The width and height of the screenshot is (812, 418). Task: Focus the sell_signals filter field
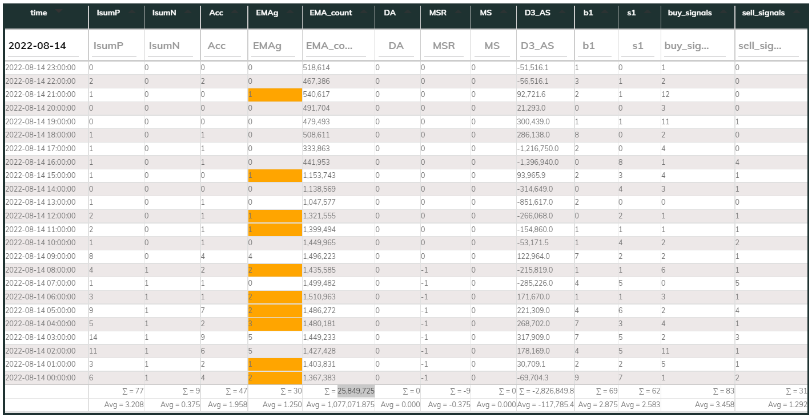coord(768,46)
